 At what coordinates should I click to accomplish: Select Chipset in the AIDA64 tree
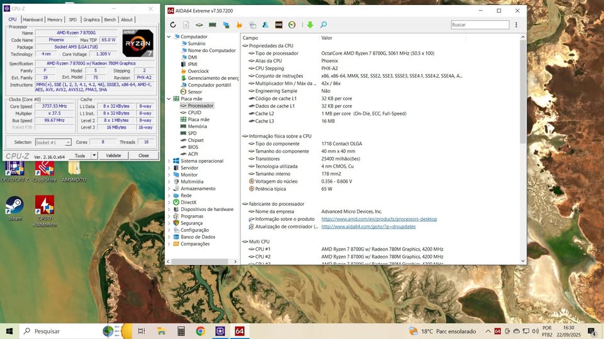[x=196, y=140]
